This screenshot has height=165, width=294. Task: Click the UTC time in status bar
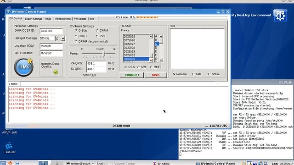pyautogui.click(x=218, y=126)
